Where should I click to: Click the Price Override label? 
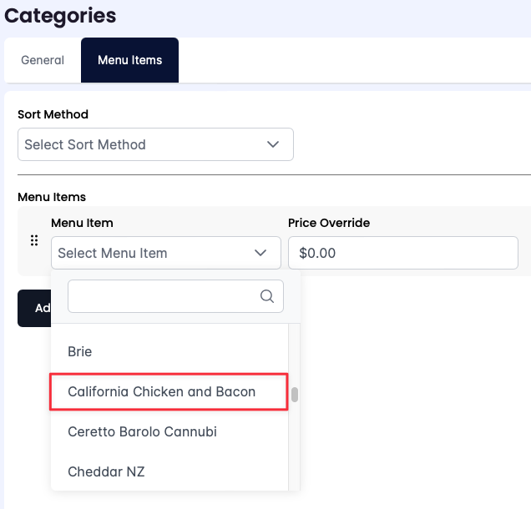coord(329,223)
